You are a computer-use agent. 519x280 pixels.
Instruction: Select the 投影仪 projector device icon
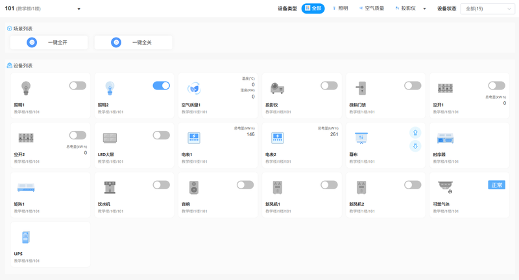click(x=277, y=88)
